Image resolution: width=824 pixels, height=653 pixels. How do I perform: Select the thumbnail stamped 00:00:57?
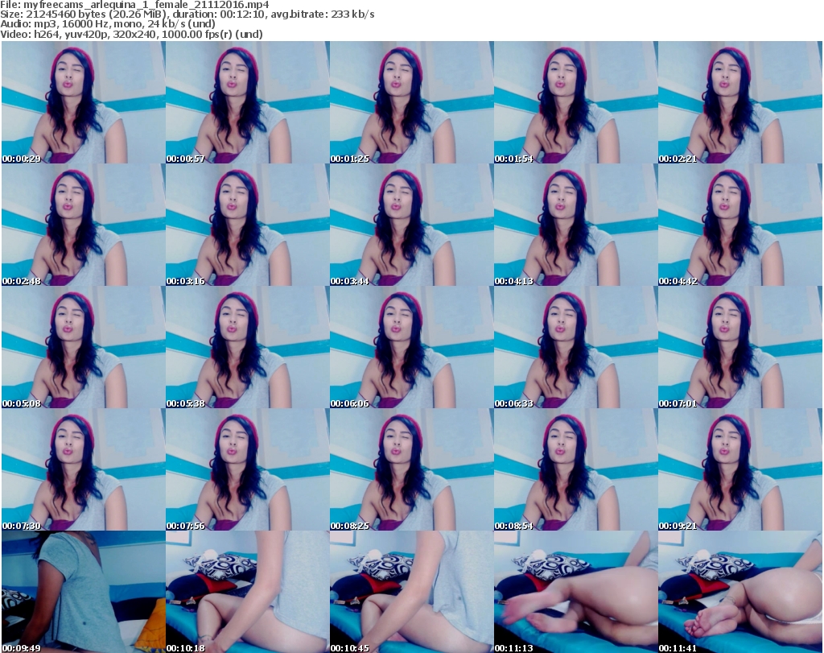[x=248, y=102]
